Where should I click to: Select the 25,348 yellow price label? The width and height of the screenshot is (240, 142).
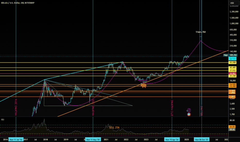[233, 76]
